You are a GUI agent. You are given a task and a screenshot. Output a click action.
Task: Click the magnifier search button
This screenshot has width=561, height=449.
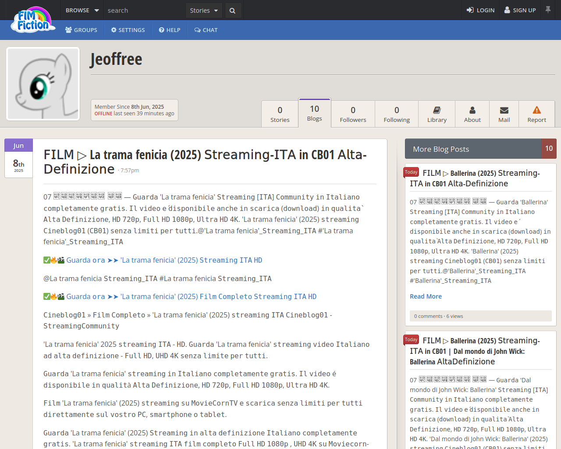coord(233,11)
